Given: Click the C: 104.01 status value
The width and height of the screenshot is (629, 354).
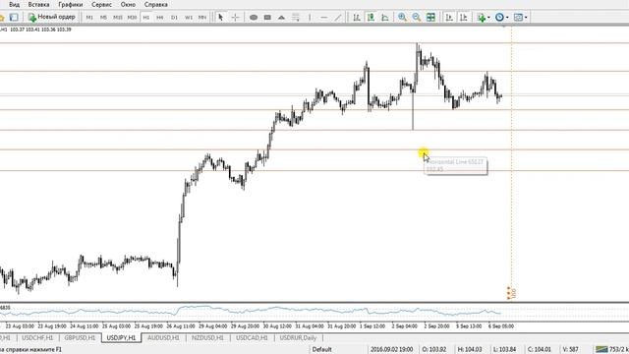Looking at the screenshot, I should click(x=540, y=350).
